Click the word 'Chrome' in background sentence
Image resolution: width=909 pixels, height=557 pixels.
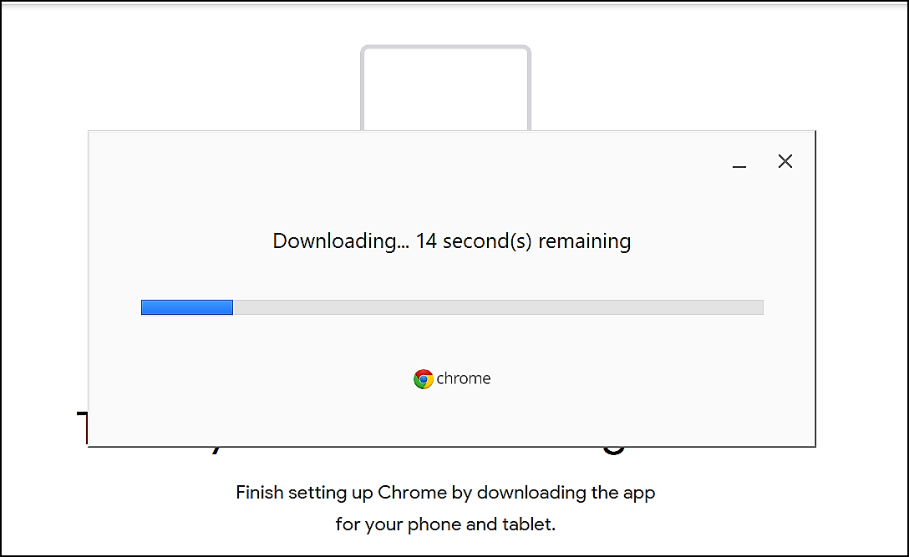[412, 493]
